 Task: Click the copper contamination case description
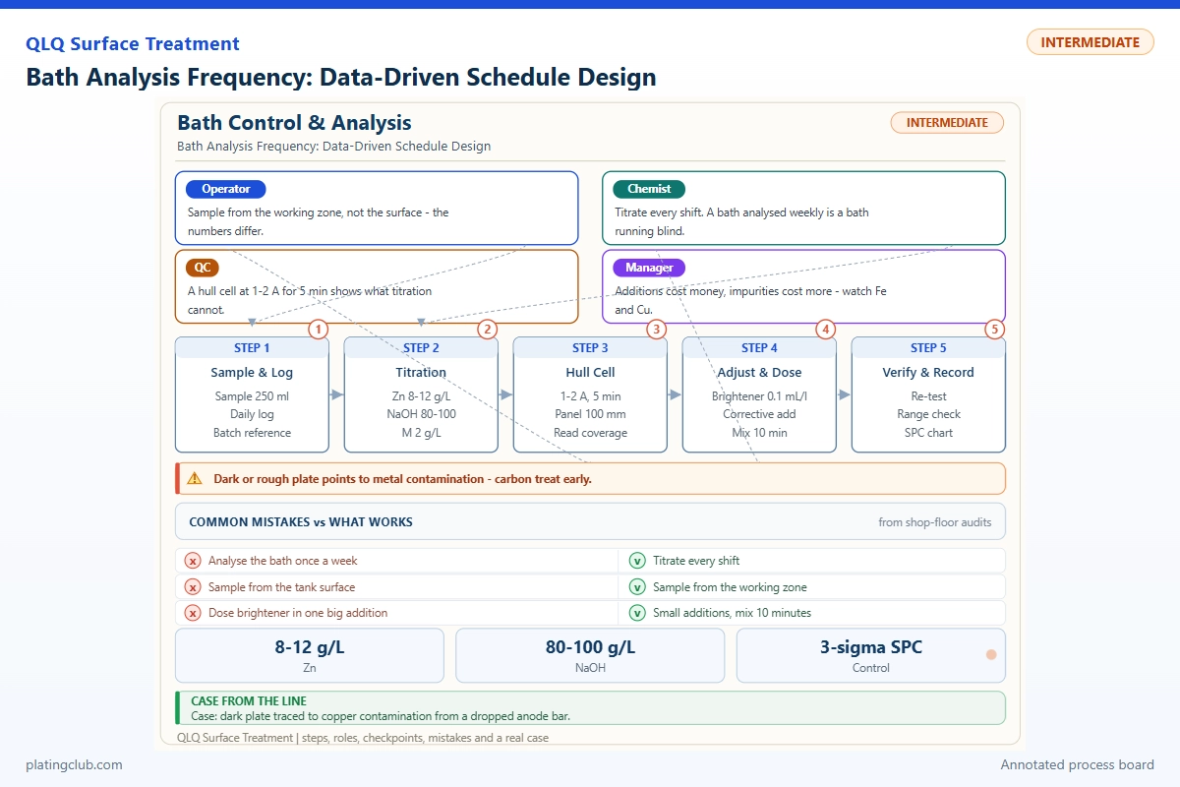coord(381,716)
